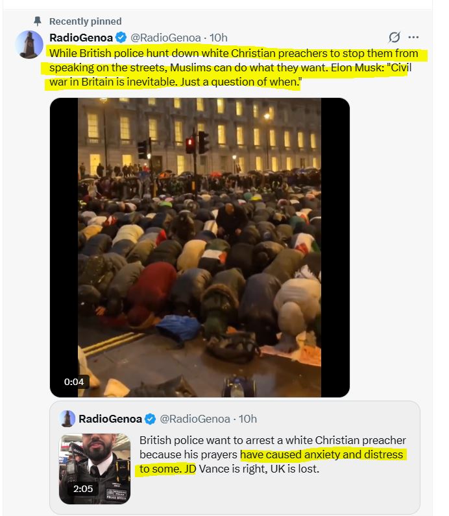Click the verified badge in quoted post
This screenshot has height=516, width=449.
pyautogui.click(x=151, y=419)
